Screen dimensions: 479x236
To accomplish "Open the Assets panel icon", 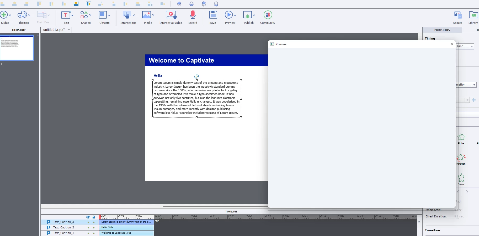I will [x=458, y=15].
